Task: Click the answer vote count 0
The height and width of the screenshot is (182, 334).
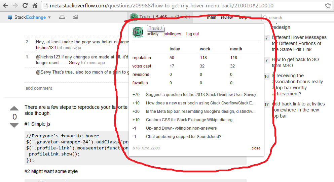Action: 14,117
